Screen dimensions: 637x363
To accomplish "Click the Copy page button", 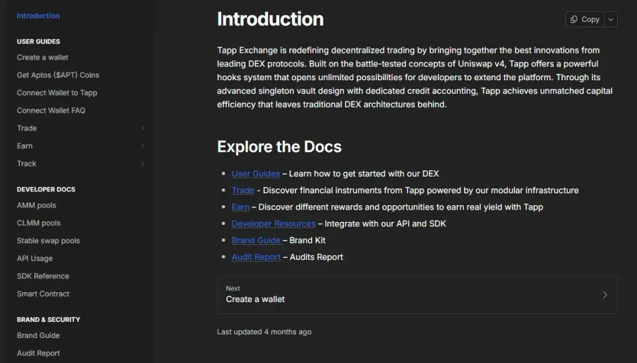I will [585, 19].
